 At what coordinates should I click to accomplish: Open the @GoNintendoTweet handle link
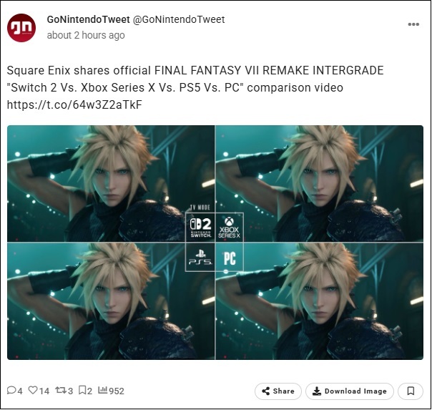(x=179, y=19)
